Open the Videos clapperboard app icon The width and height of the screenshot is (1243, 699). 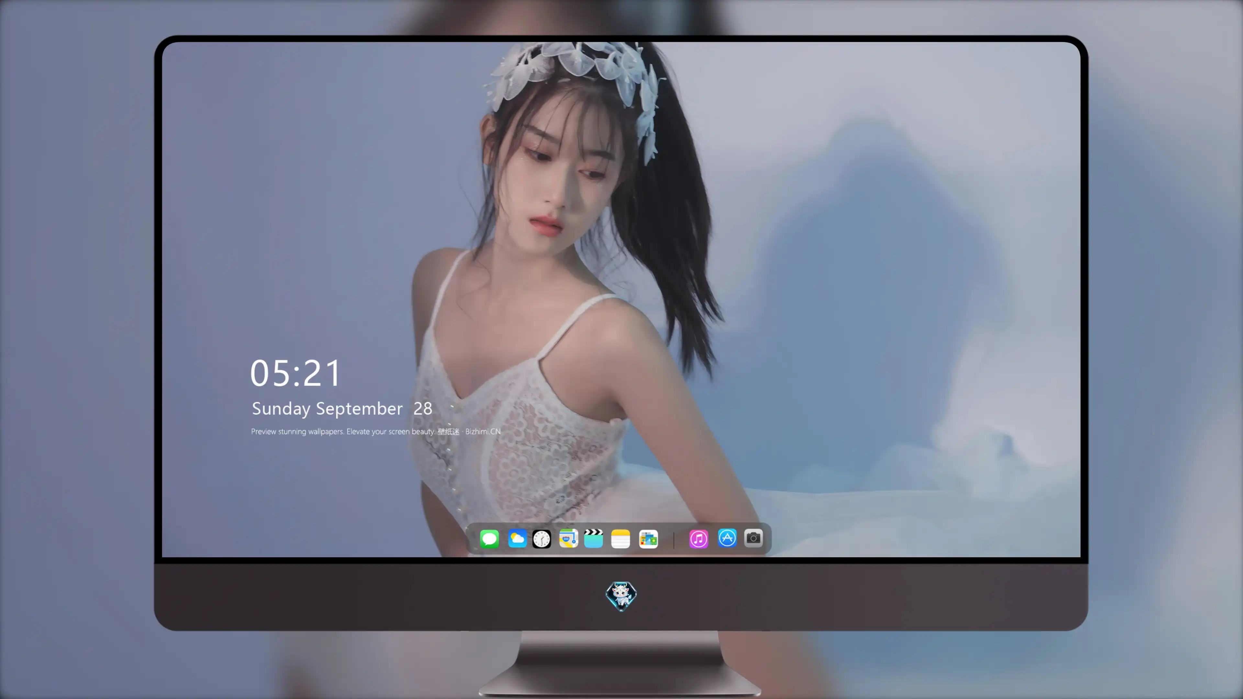pos(594,538)
